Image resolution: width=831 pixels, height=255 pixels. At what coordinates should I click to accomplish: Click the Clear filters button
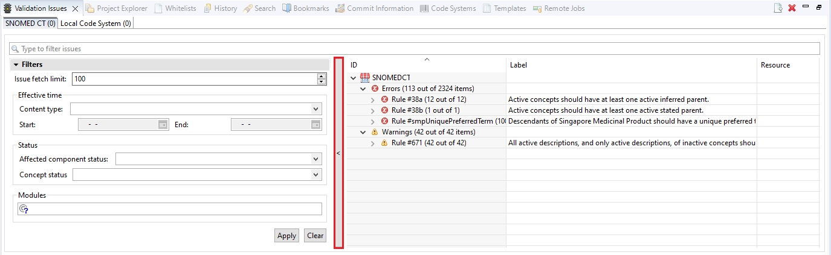coord(315,236)
